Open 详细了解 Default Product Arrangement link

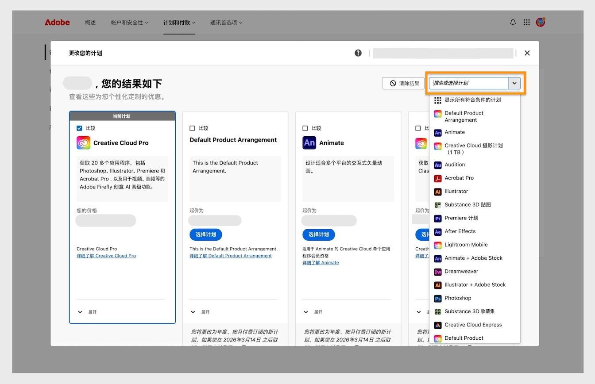coord(231,256)
